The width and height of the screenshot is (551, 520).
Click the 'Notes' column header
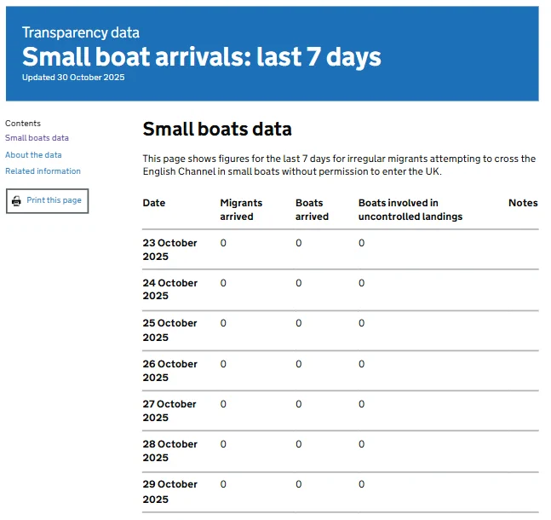click(523, 203)
